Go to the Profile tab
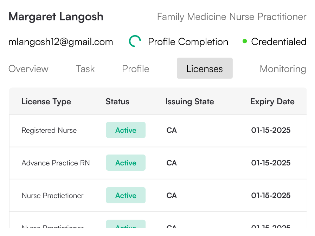The height and width of the screenshot is (236, 315). click(x=136, y=68)
